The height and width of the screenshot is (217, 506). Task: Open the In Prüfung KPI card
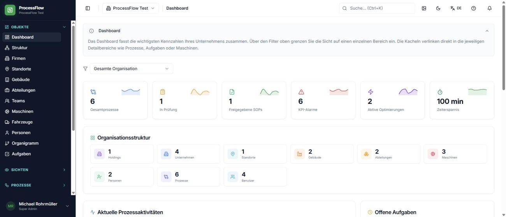pyautogui.click(x=184, y=100)
